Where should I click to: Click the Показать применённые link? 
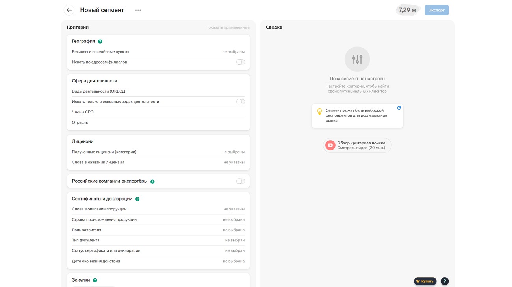click(227, 27)
